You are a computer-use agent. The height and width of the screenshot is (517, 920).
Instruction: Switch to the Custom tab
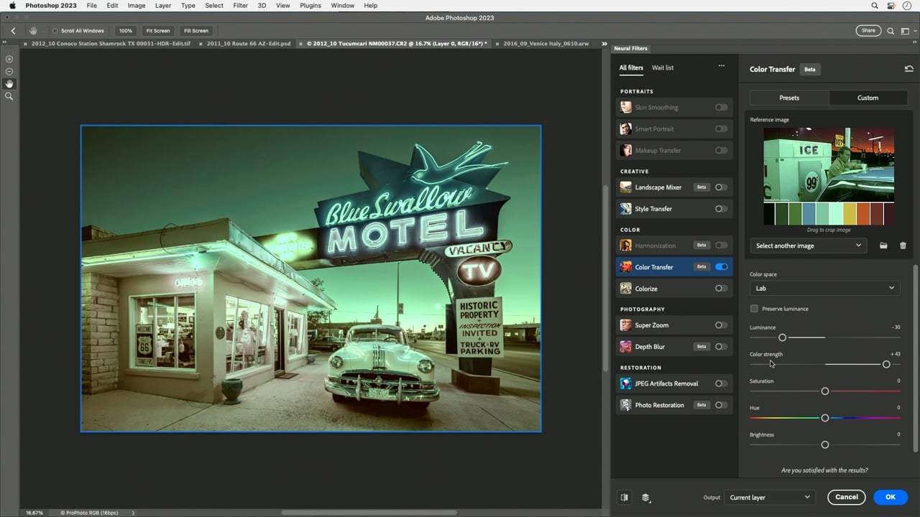coord(868,98)
